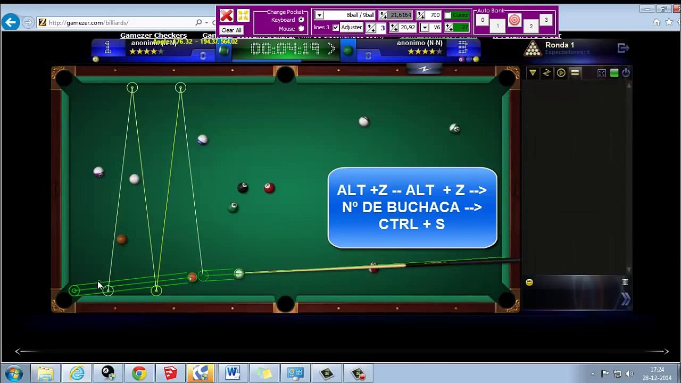Click the browser forward arrow button

[x=28, y=23]
